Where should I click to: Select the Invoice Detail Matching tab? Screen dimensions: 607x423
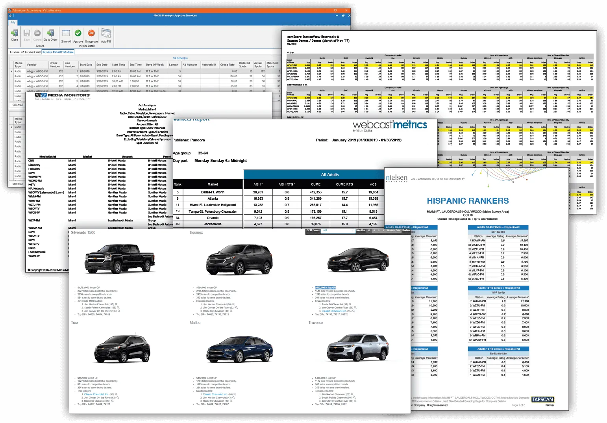[58, 52]
